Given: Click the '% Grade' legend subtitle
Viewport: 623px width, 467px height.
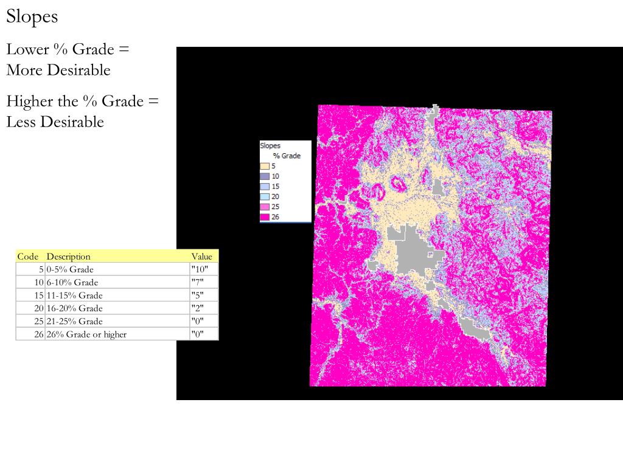Looking at the screenshot, I should pos(287,156).
